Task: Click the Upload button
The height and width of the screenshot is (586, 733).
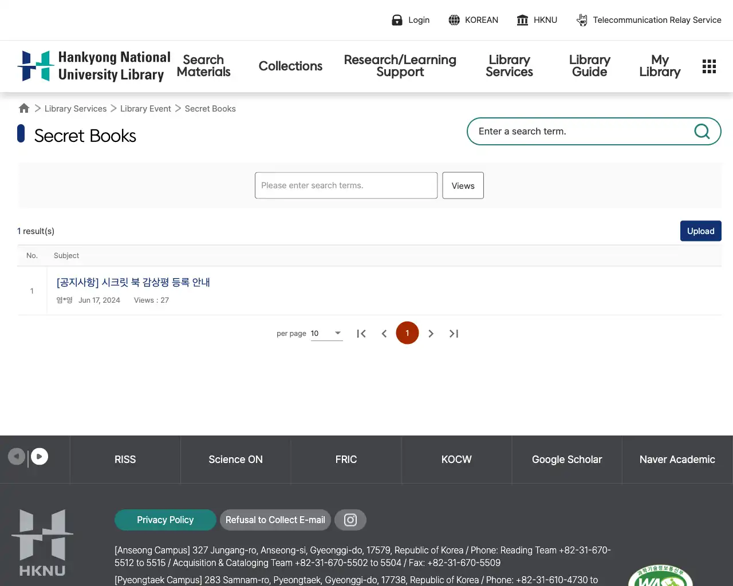Action: click(700, 231)
